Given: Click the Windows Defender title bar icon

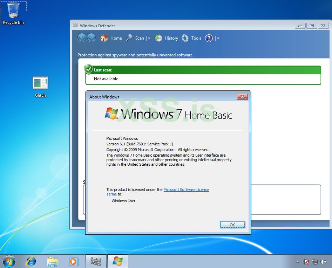Looking at the screenshot, I should click(x=76, y=26).
